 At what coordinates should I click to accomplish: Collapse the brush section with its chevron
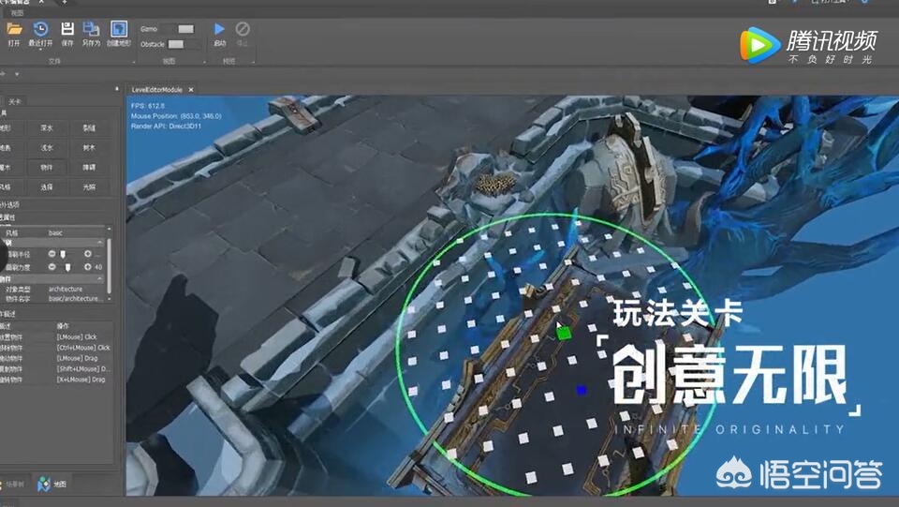click(100, 243)
